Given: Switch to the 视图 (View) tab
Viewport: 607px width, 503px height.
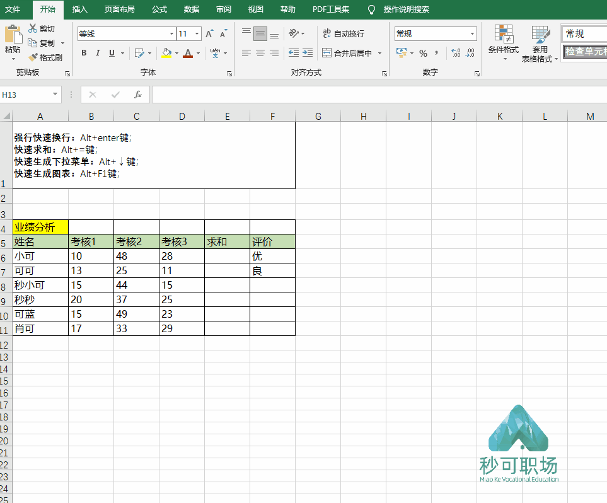Looking at the screenshot, I should (x=256, y=9).
